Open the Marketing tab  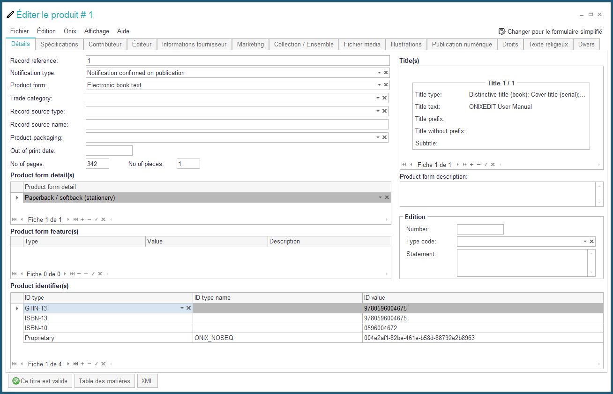pyautogui.click(x=250, y=44)
